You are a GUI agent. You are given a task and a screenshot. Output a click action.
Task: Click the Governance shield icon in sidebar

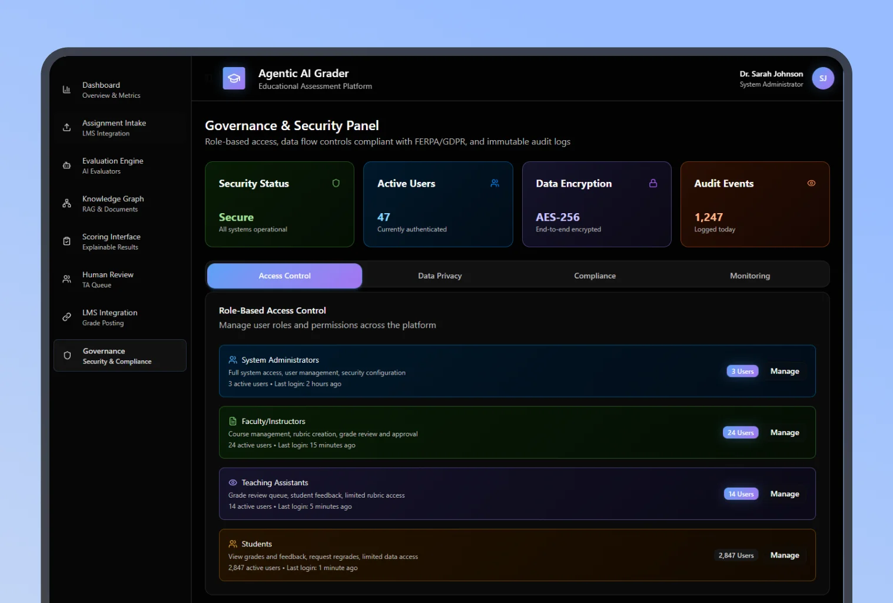(x=68, y=355)
